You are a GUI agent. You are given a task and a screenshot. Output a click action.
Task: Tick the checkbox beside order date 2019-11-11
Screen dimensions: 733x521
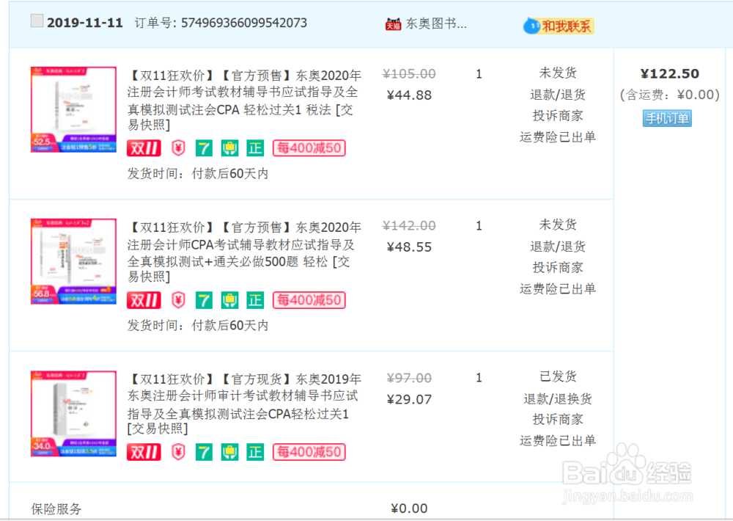pos(37,21)
